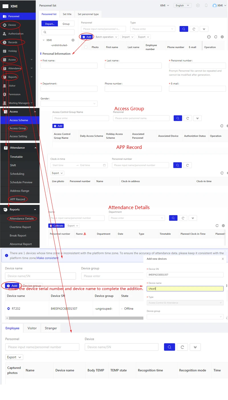Open the Device section in sidebar
The height and width of the screenshot is (400, 228).
(12, 25)
